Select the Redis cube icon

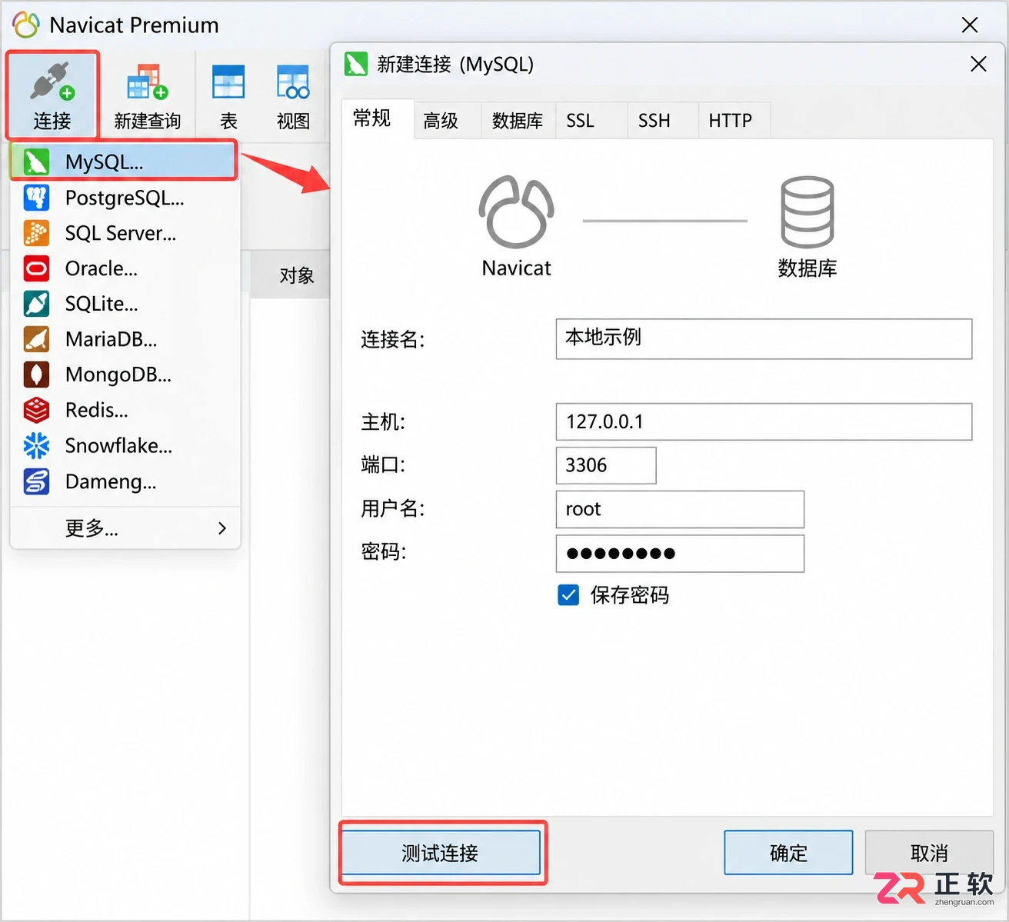[x=36, y=410]
